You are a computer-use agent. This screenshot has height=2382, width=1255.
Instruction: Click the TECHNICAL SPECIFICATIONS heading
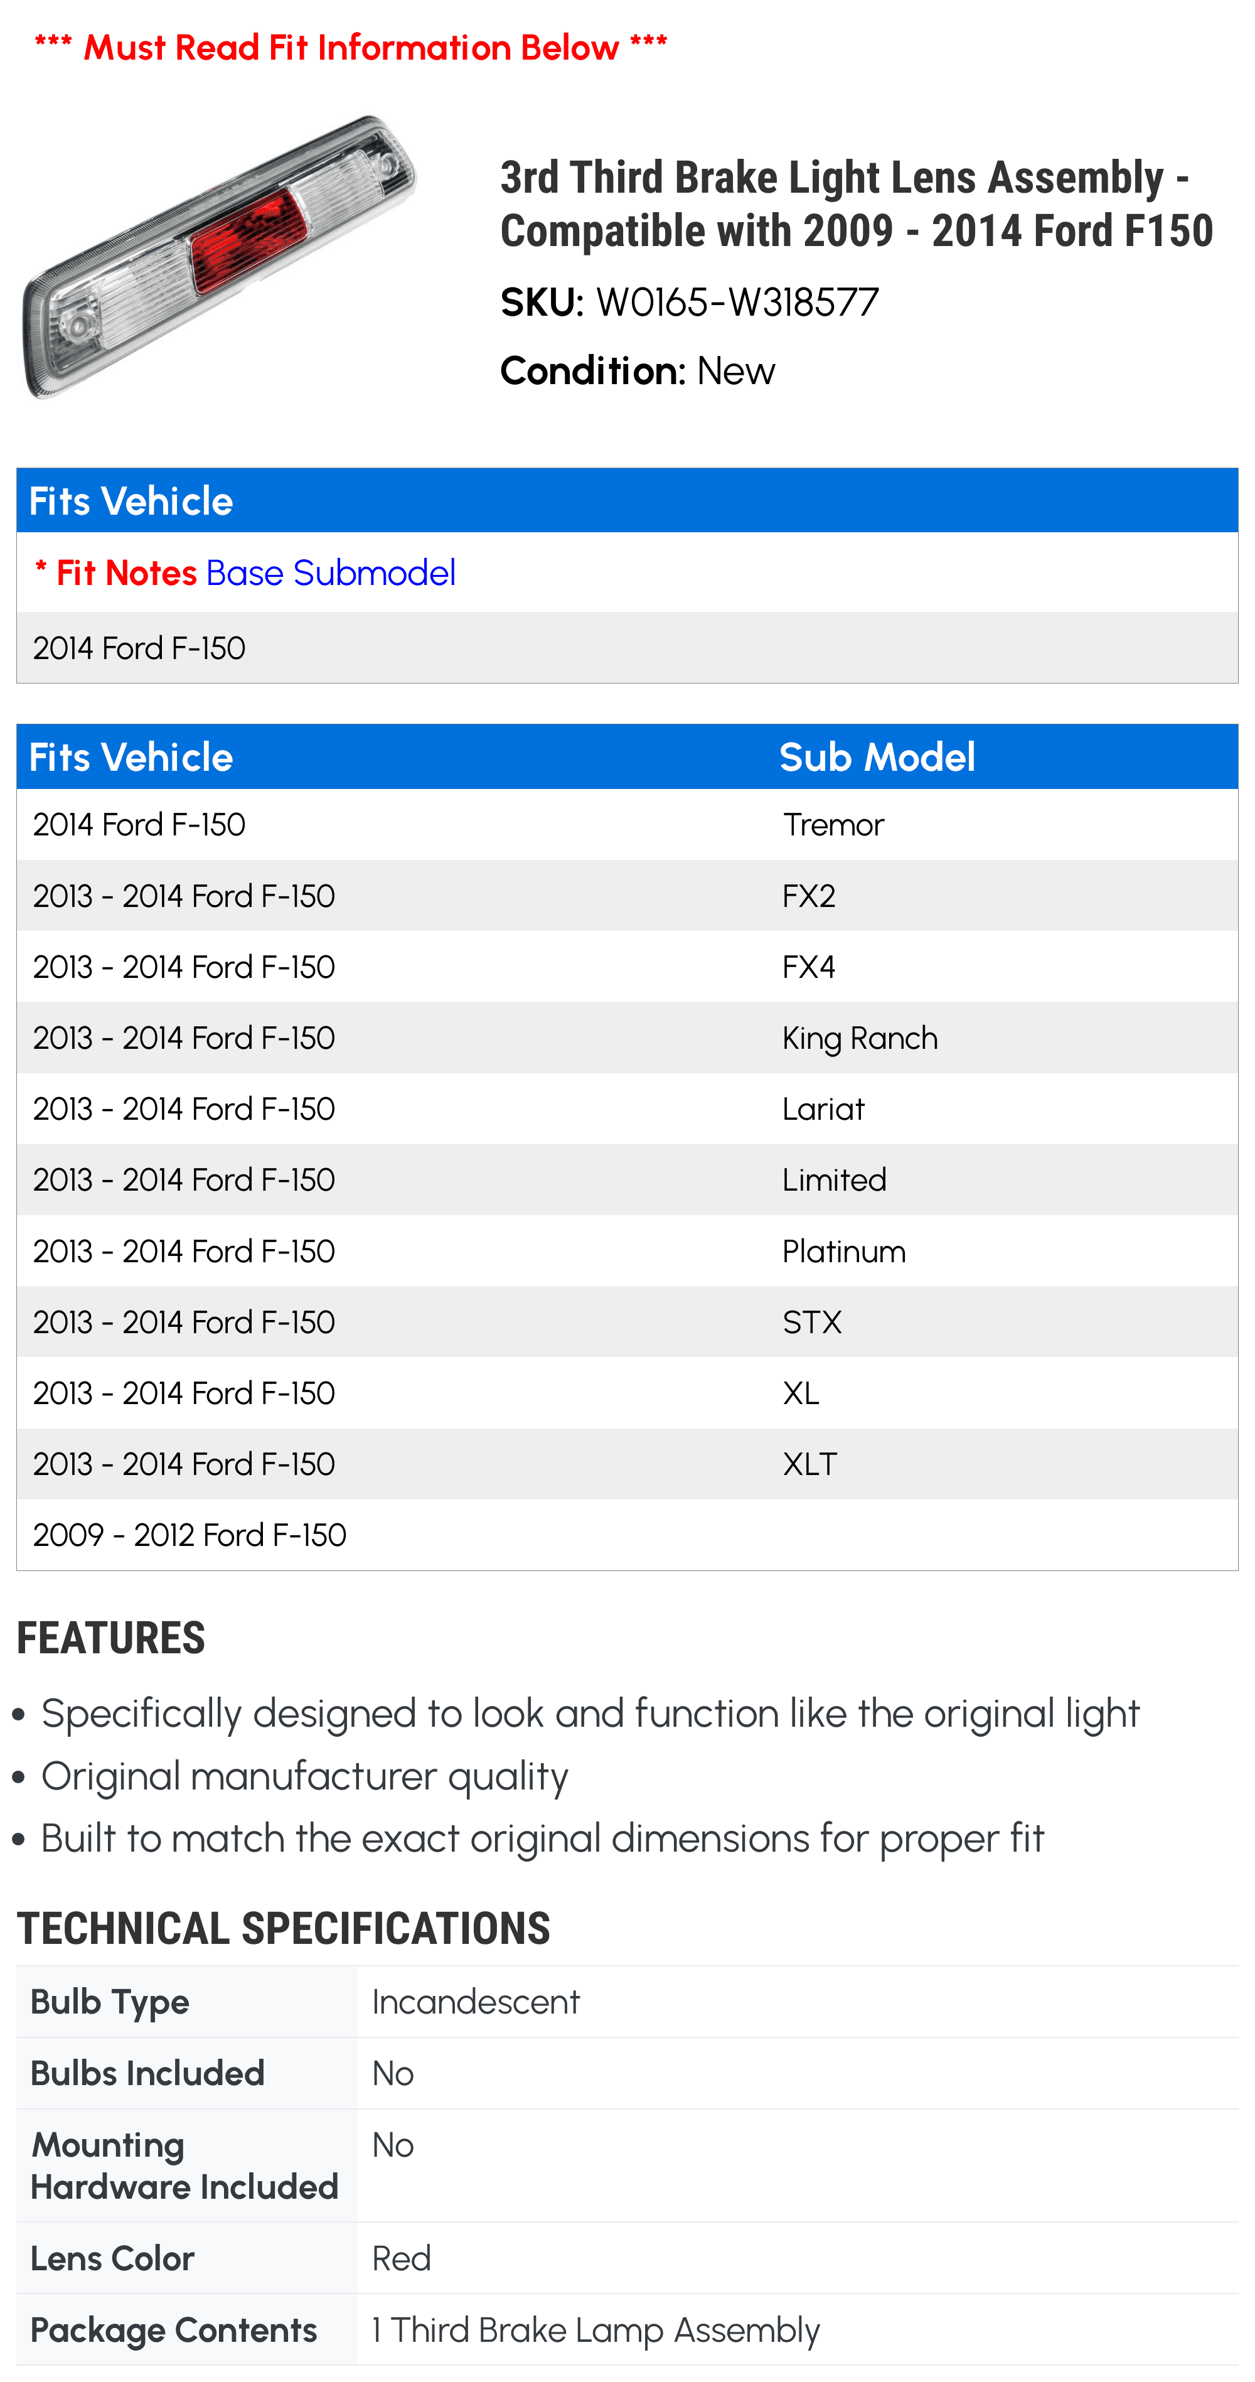pyautogui.click(x=283, y=1929)
